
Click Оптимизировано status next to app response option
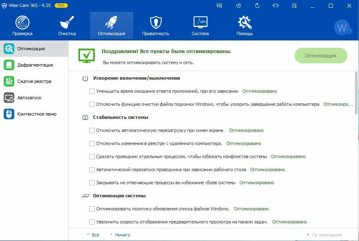(x=260, y=91)
